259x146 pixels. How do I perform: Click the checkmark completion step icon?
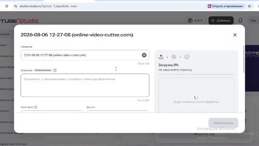[187, 57]
